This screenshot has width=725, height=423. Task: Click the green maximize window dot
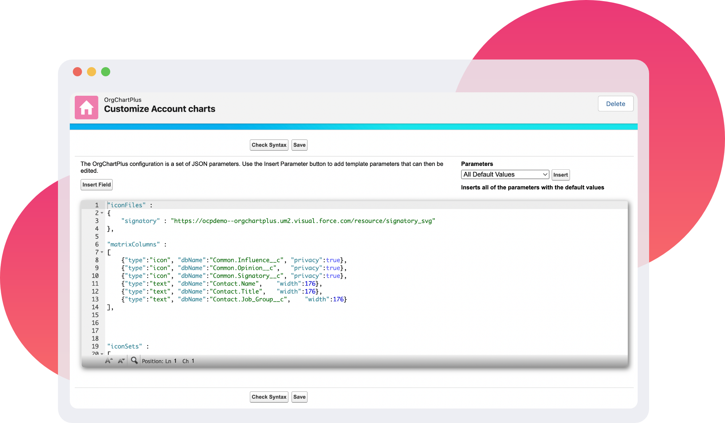pyautogui.click(x=106, y=72)
